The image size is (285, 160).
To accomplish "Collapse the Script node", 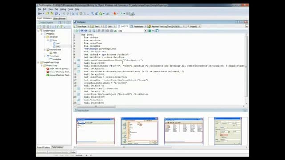I will 48,40.
